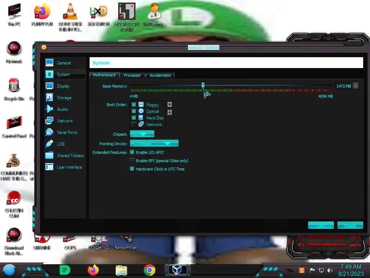
Task: Open the Chipset dropdown
Action: (142, 134)
